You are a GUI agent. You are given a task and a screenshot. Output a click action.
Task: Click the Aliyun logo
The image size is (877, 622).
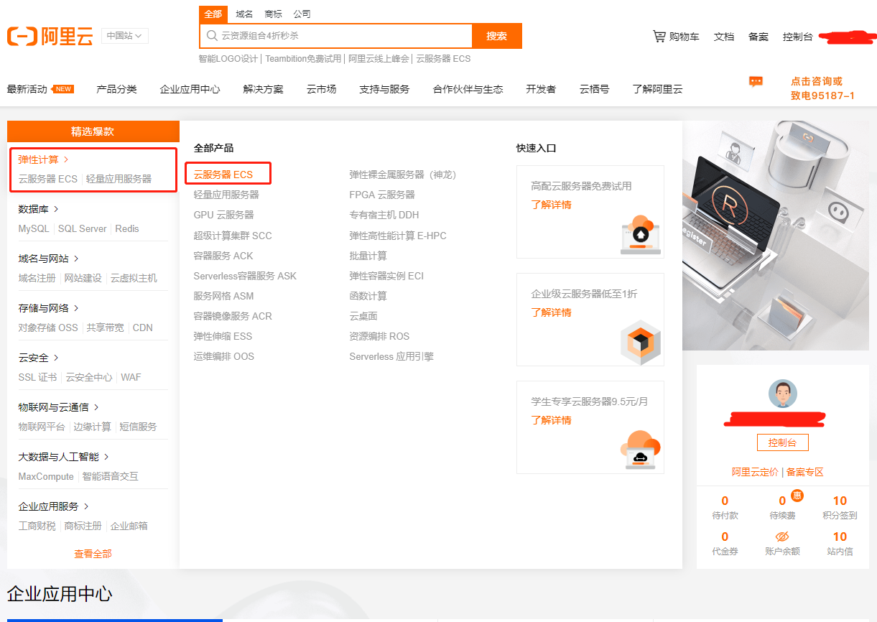(50, 36)
